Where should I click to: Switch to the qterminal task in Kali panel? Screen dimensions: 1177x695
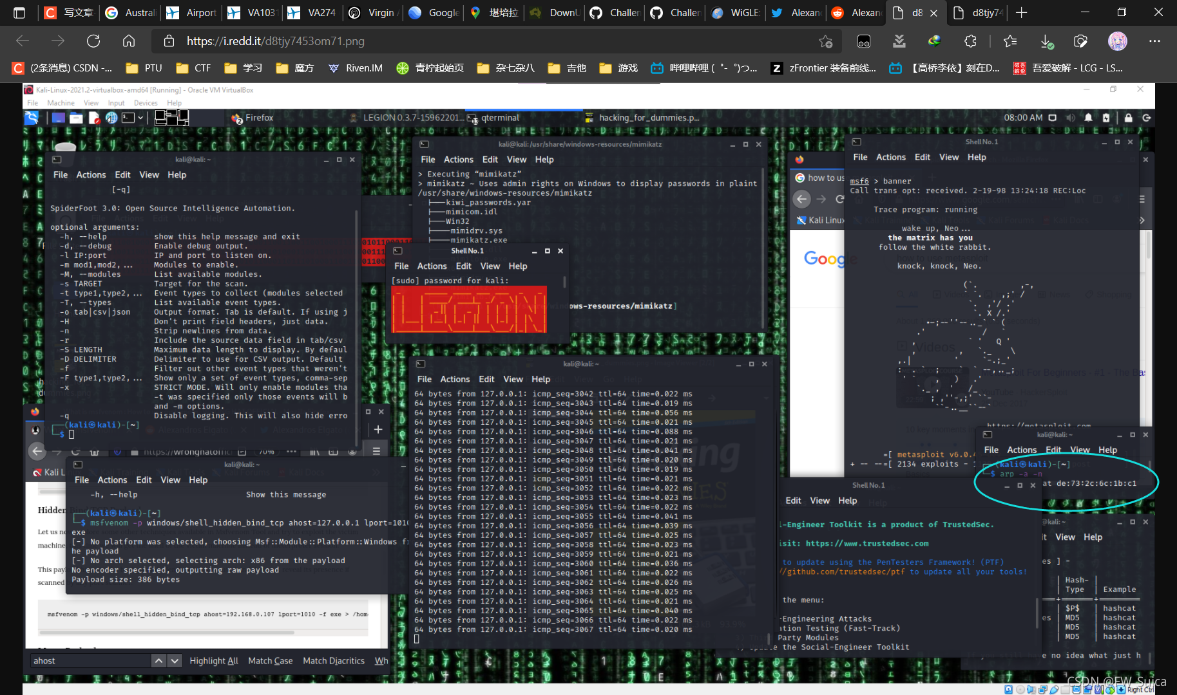point(495,118)
